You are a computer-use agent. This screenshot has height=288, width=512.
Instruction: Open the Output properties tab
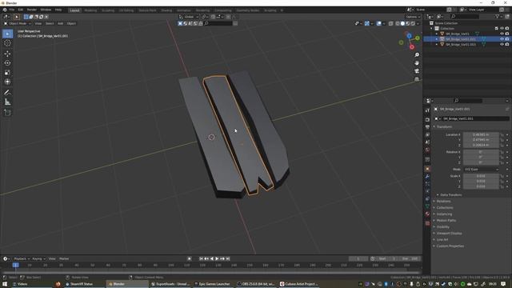427,127
